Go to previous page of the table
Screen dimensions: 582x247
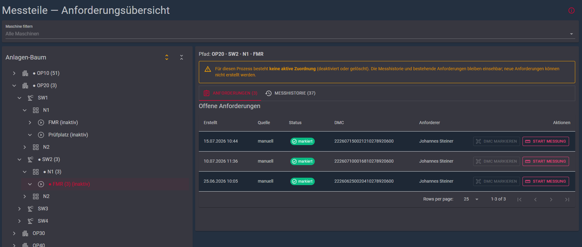(535, 200)
